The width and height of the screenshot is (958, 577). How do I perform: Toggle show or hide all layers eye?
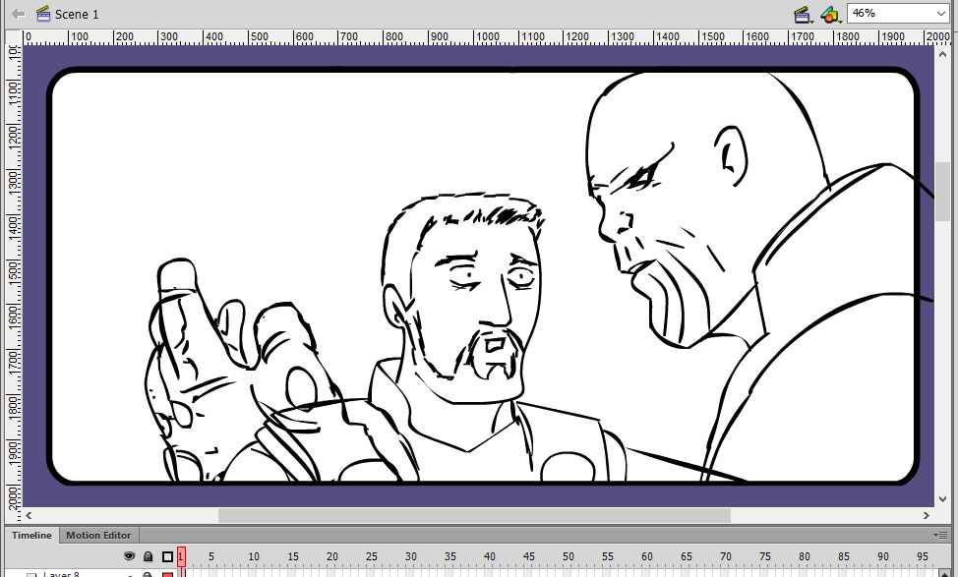point(129,556)
